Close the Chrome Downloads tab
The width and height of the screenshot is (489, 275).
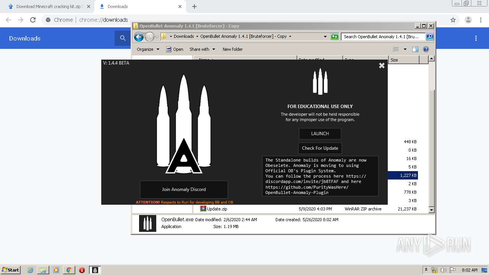click(x=180, y=6)
